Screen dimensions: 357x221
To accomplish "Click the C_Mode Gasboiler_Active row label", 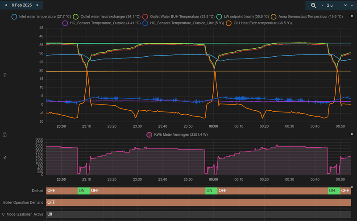I will tap(23, 214).
